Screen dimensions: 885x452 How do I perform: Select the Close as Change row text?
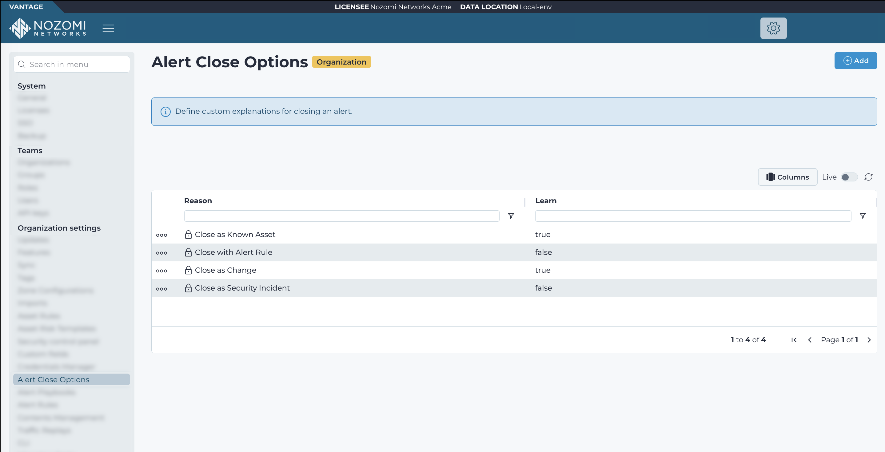[x=225, y=270]
